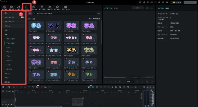Click the preview playback progress slider
The width and height of the screenshot is (198, 107).
[x=115, y=77]
